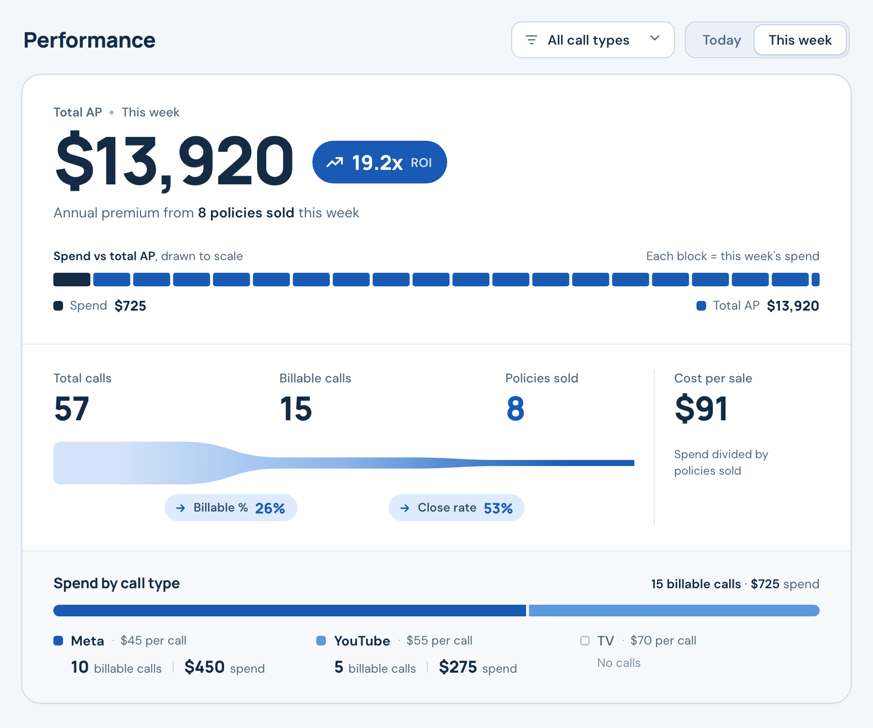Click the funnel chart graphic
Screen dimensions: 873x728
pos(344,463)
